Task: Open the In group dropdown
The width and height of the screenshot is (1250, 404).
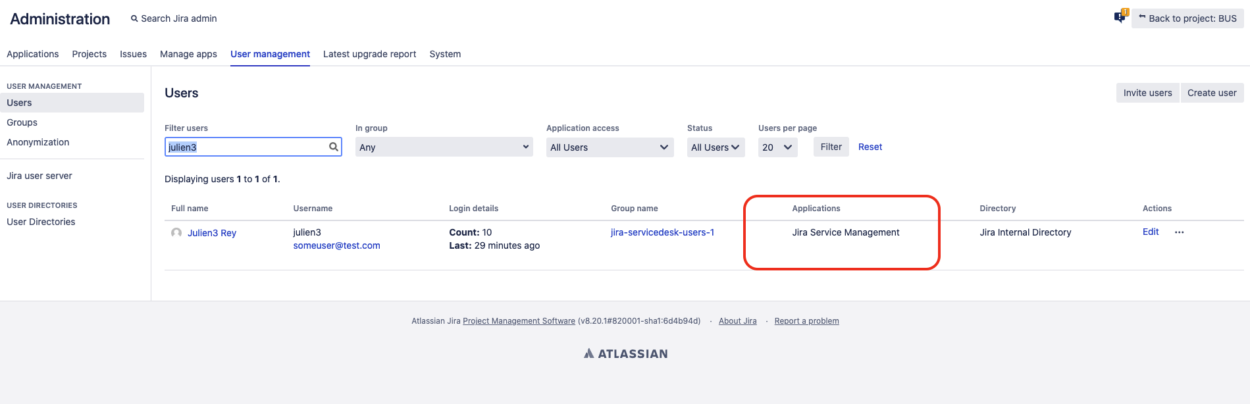Action: (444, 147)
